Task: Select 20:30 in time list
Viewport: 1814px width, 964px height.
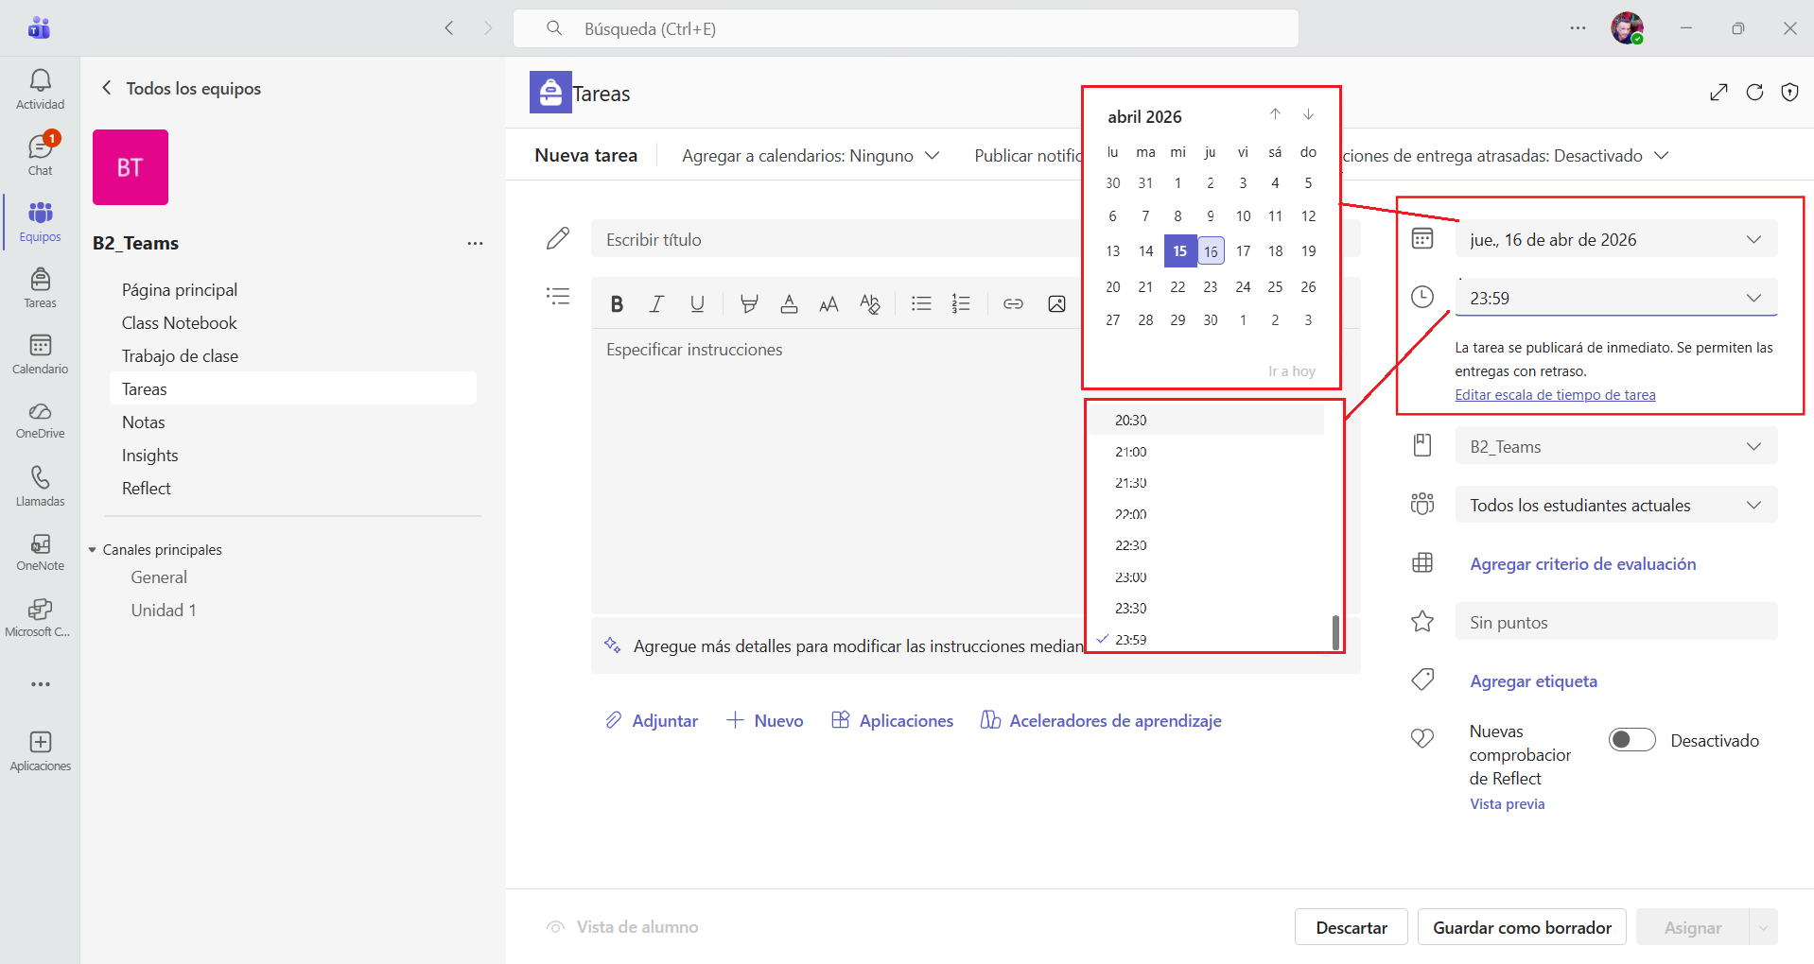Action: click(x=1206, y=420)
